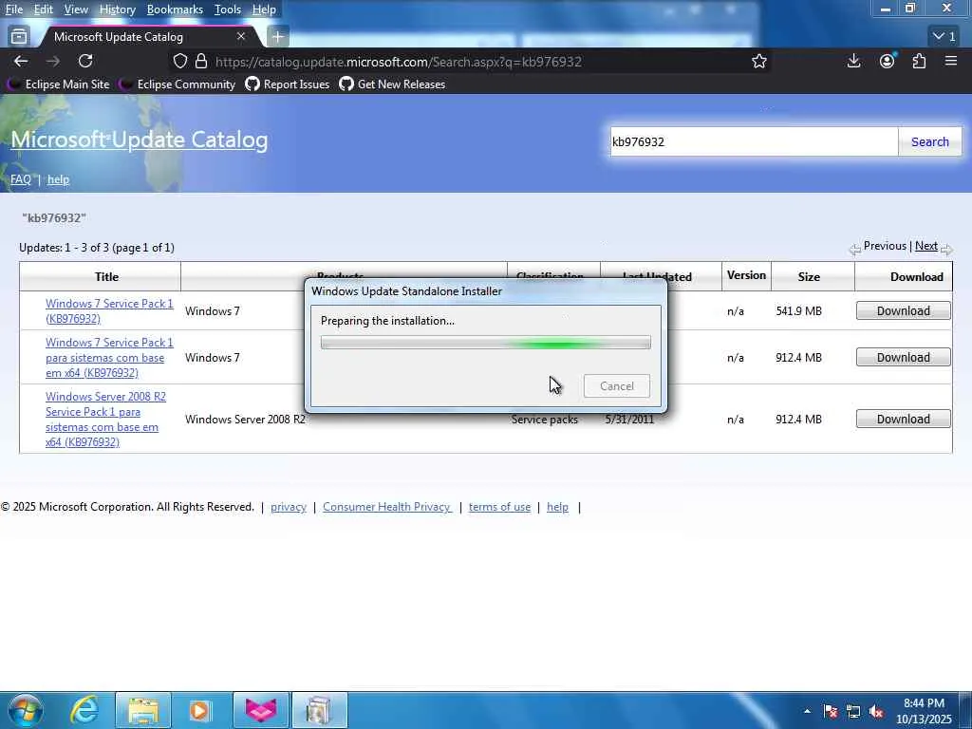Reload the current page
Screen dimensions: 972x729
coord(85,62)
